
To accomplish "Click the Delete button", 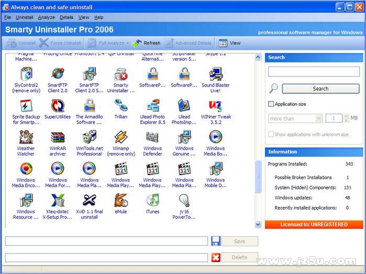I will 240,257.
